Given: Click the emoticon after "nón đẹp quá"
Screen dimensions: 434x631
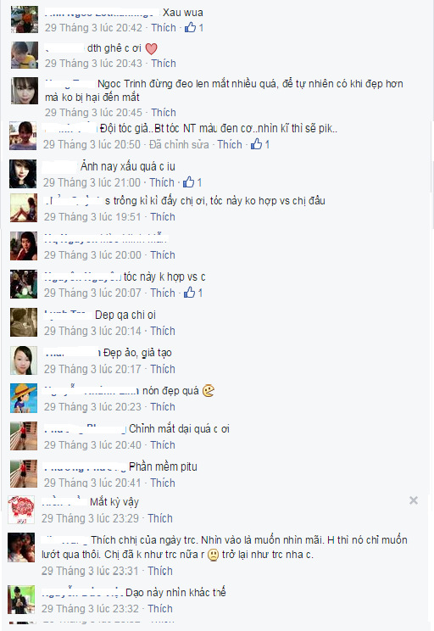Looking at the screenshot, I should 209,391.
